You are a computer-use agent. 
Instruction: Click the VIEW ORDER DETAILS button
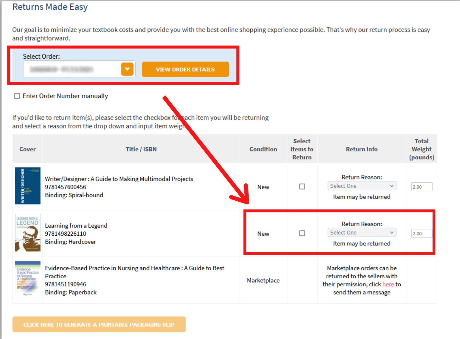[x=185, y=69]
